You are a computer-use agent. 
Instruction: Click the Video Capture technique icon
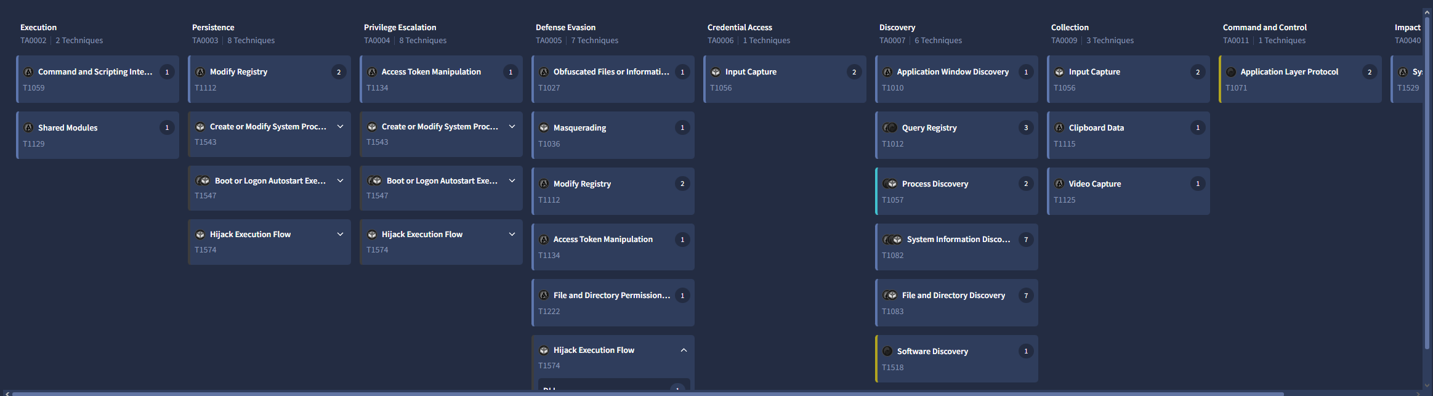click(x=1059, y=184)
